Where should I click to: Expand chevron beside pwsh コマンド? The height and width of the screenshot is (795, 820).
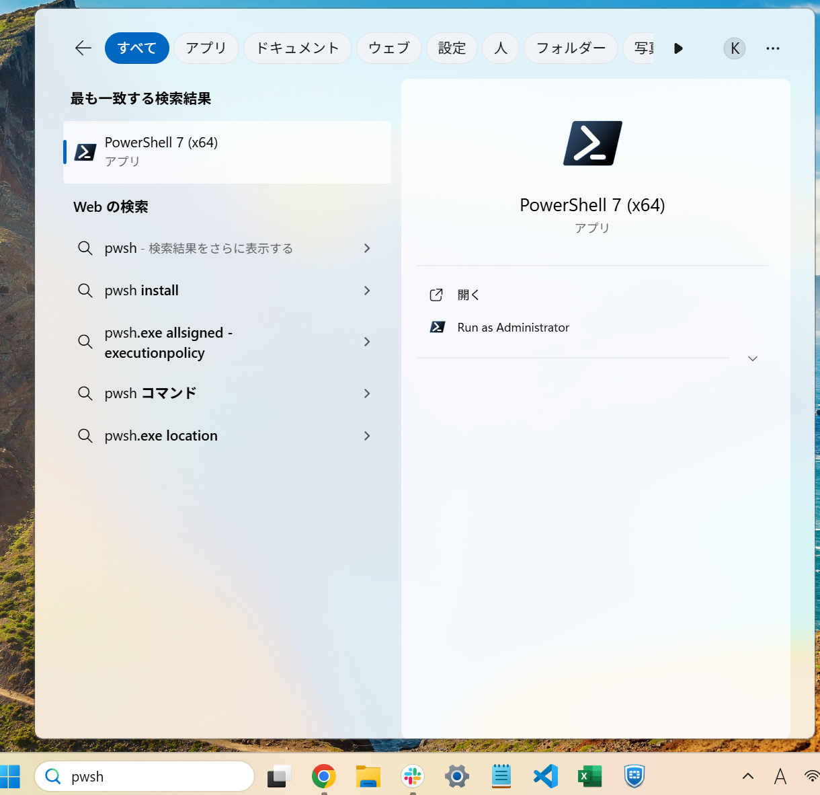click(x=367, y=393)
